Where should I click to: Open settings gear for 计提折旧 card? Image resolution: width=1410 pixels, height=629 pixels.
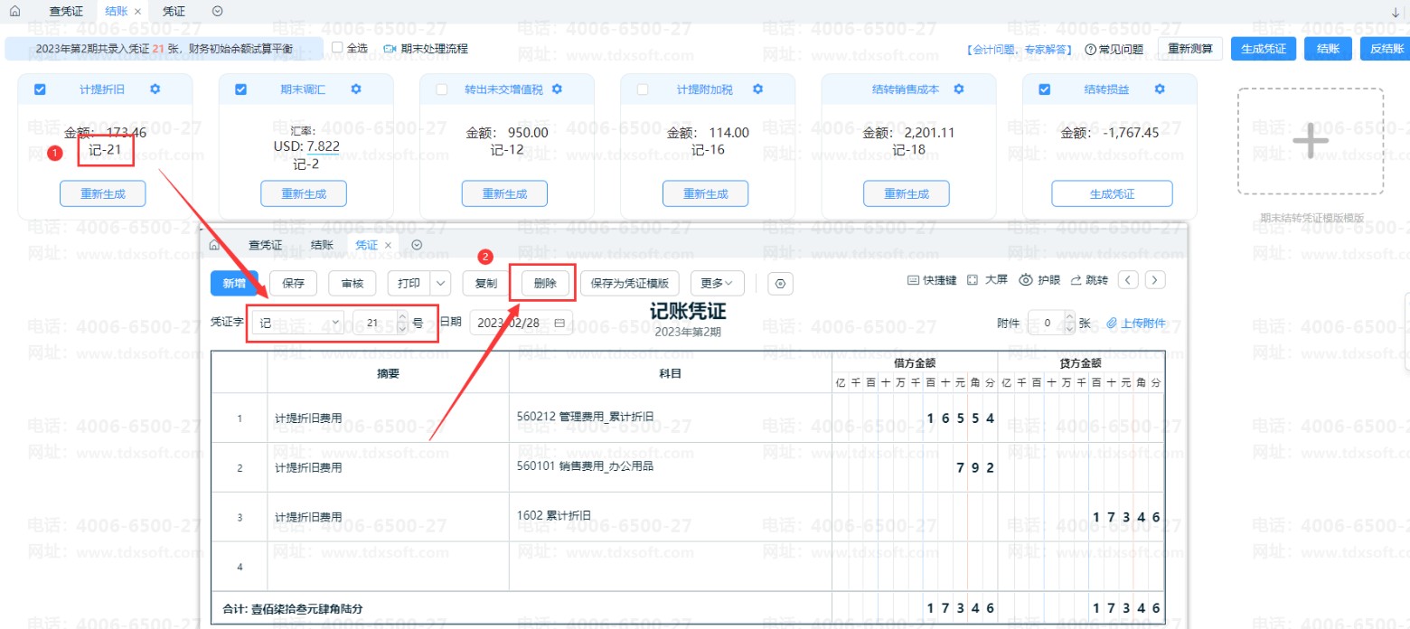pyautogui.click(x=155, y=89)
